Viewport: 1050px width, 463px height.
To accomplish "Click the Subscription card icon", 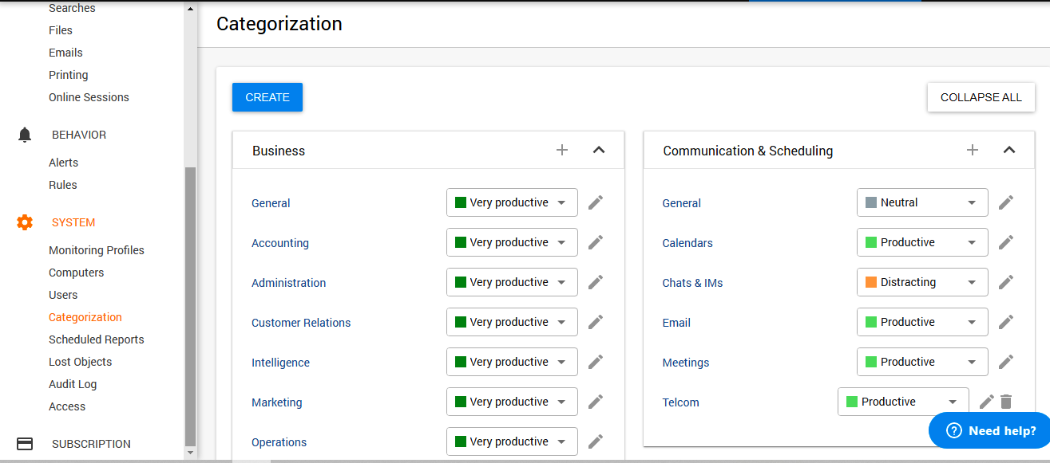I will tap(25, 444).
